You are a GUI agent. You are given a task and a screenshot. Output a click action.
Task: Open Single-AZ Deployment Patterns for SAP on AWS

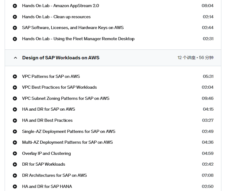pos(69,131)
